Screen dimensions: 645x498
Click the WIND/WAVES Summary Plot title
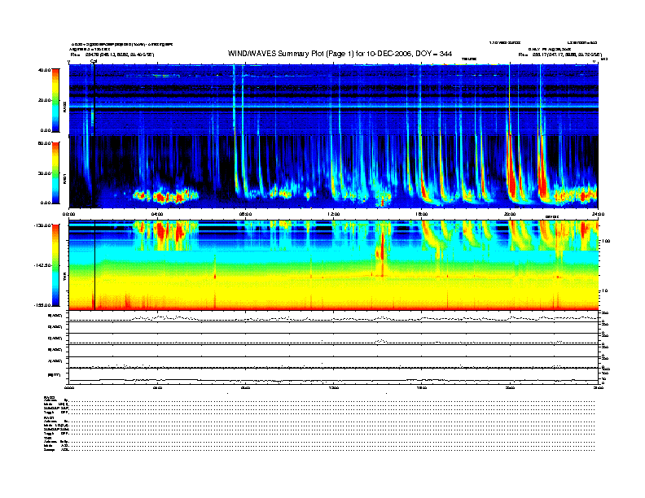point(340,54)
